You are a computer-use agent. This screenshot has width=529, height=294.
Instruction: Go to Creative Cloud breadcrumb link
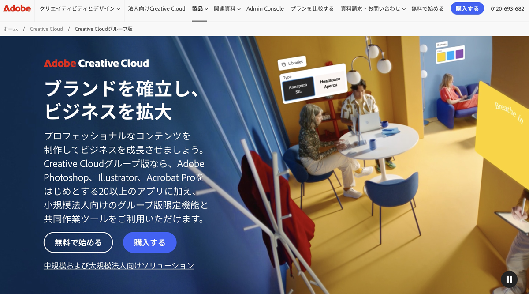click(x=46, y=29)
